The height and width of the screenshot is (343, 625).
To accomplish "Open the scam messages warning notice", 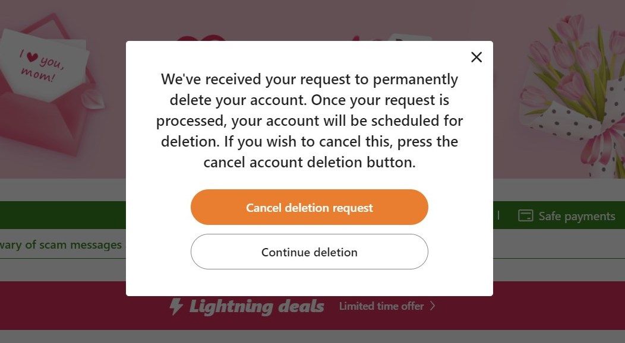I will (61, 244).
